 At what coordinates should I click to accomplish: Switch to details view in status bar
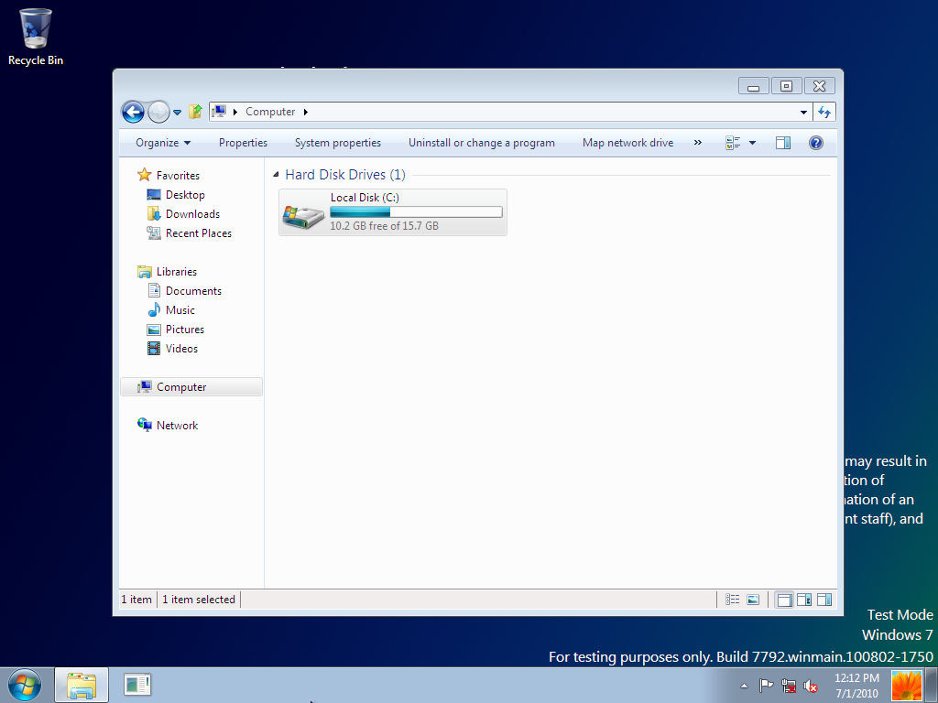point(732,600)
